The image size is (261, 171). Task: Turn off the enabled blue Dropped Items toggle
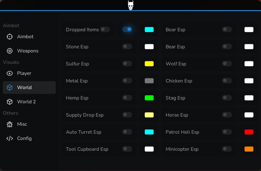coord(127,29)
